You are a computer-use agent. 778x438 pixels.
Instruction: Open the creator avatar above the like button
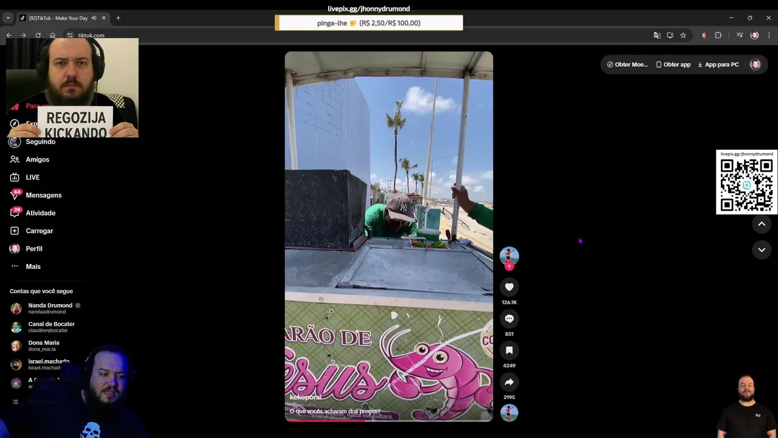tap(509, 255)
